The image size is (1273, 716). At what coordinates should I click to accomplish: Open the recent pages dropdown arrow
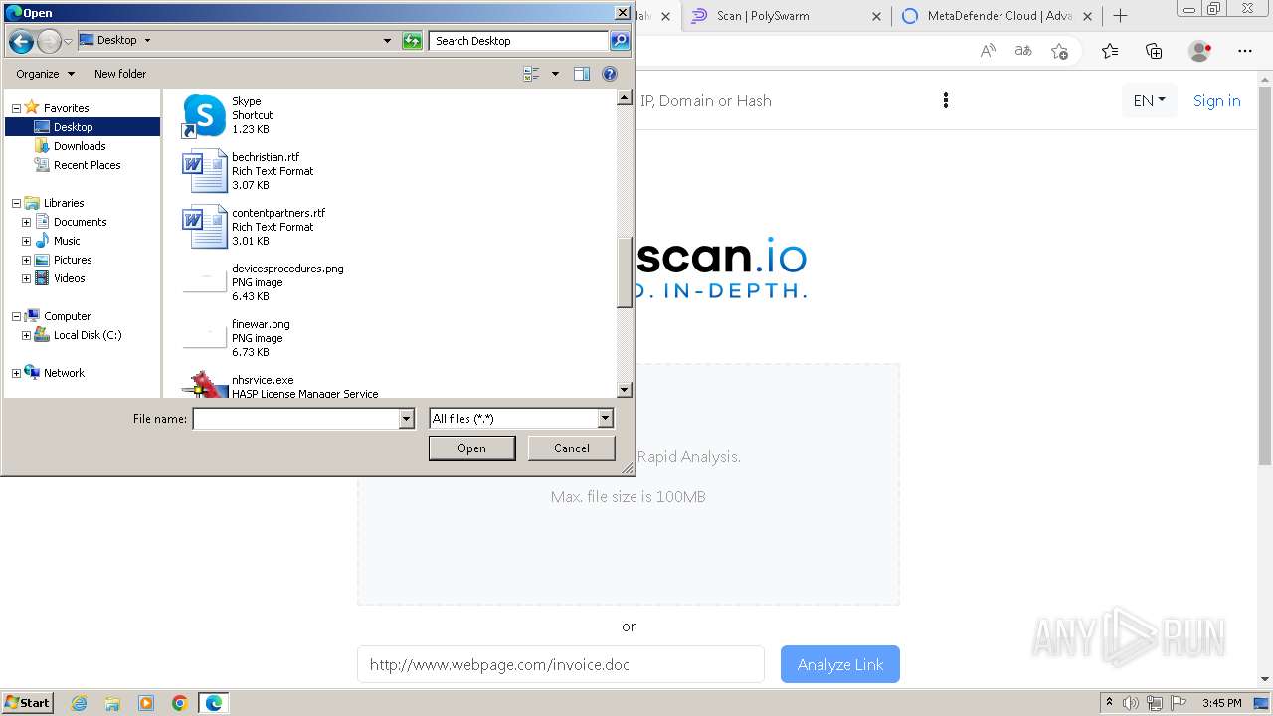pyautogui.click(x=68, y=41)
